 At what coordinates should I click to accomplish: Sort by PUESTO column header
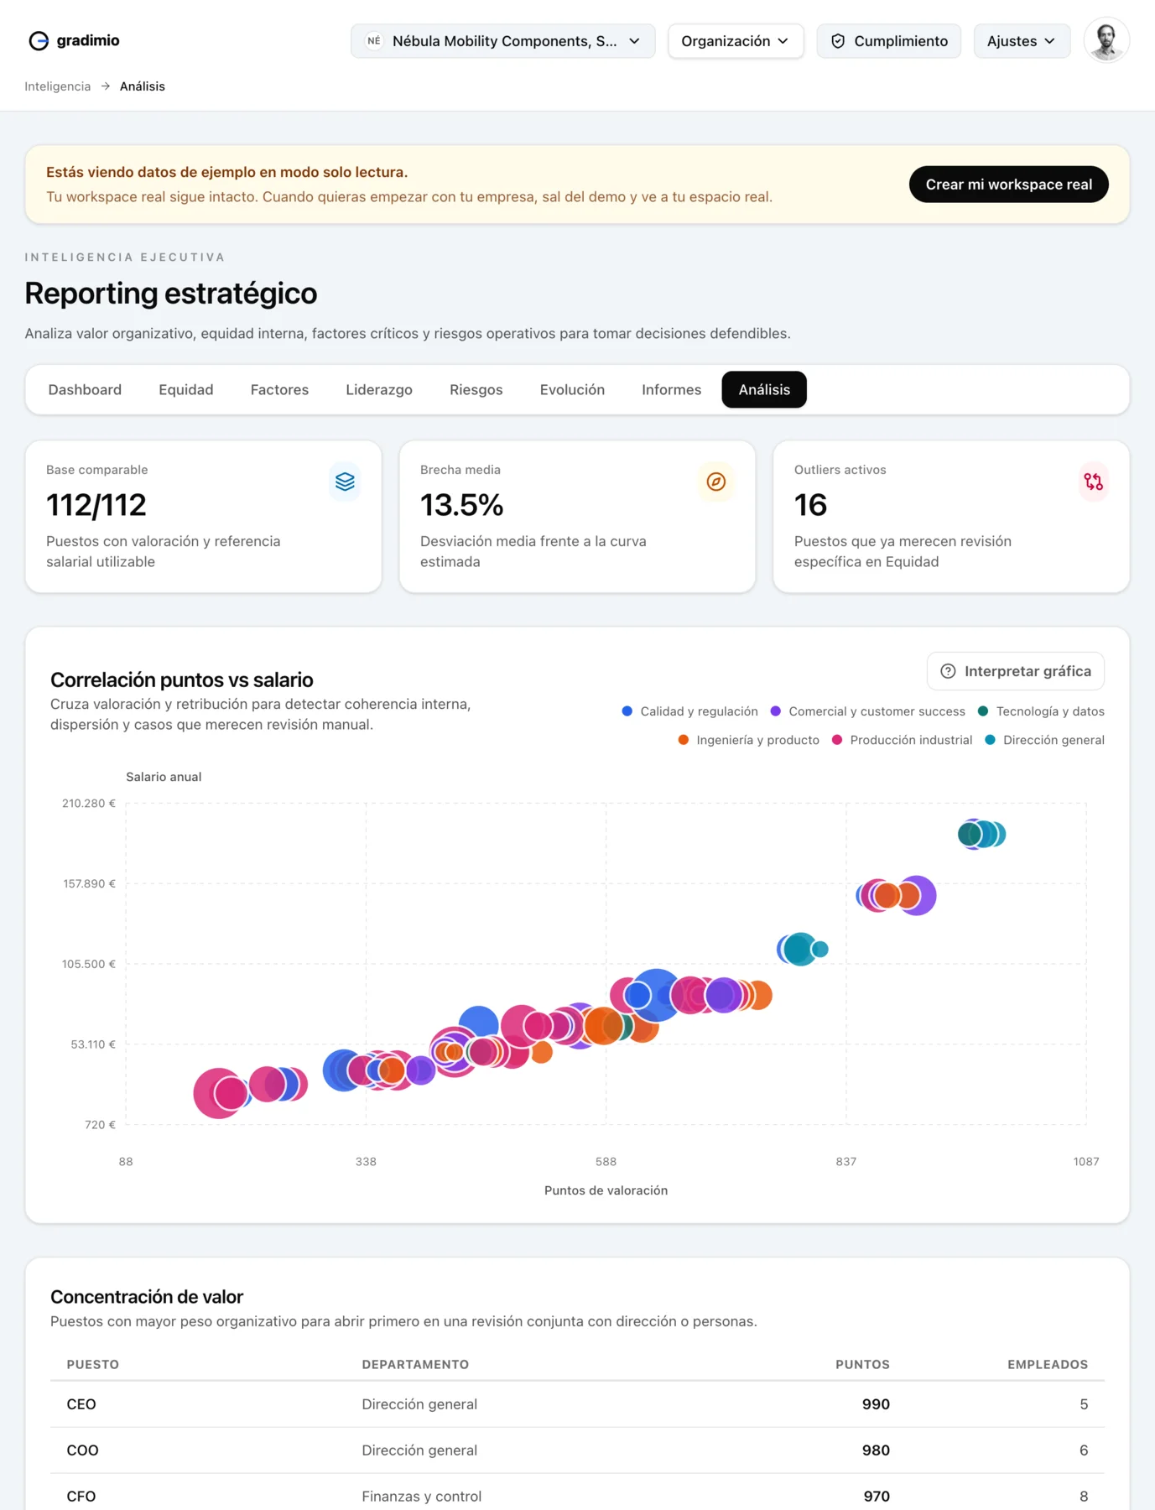pyautogui.click(x=93, y=1365)
